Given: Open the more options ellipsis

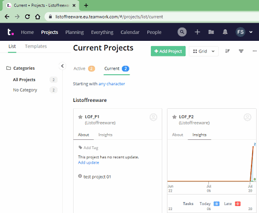Looking at the screenshot, I should [254, 51].
